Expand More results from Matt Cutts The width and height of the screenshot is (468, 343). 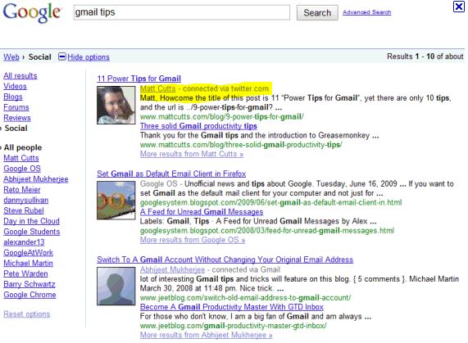(x=192, y=154)
